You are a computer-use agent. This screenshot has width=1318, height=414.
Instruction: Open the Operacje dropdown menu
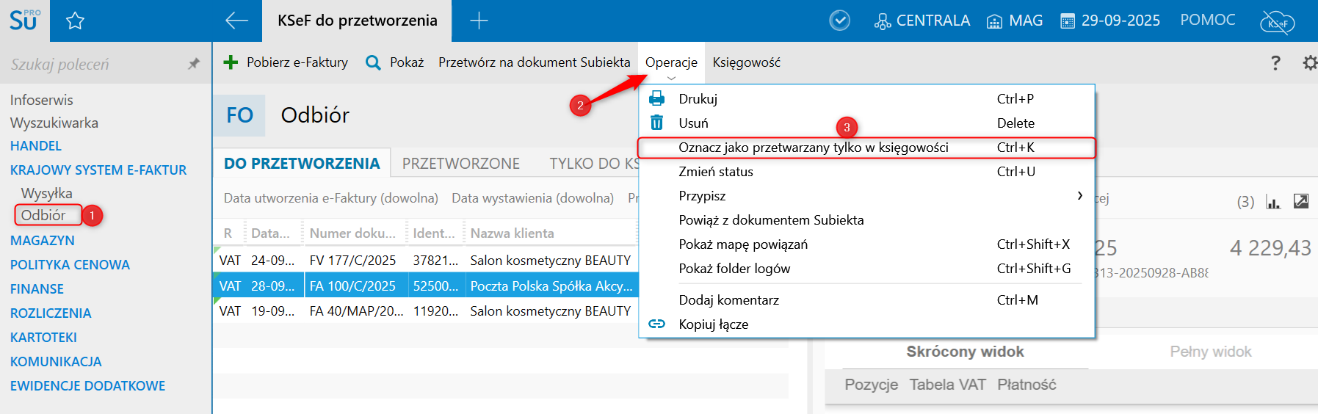[671, 62]
